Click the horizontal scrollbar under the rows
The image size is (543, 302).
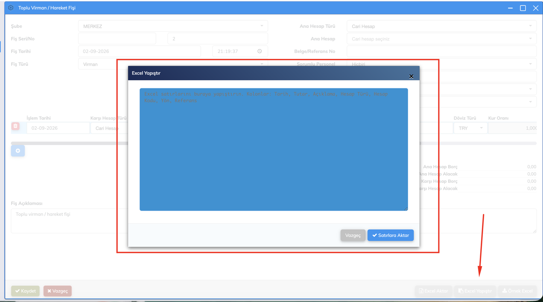click(69, 143)
